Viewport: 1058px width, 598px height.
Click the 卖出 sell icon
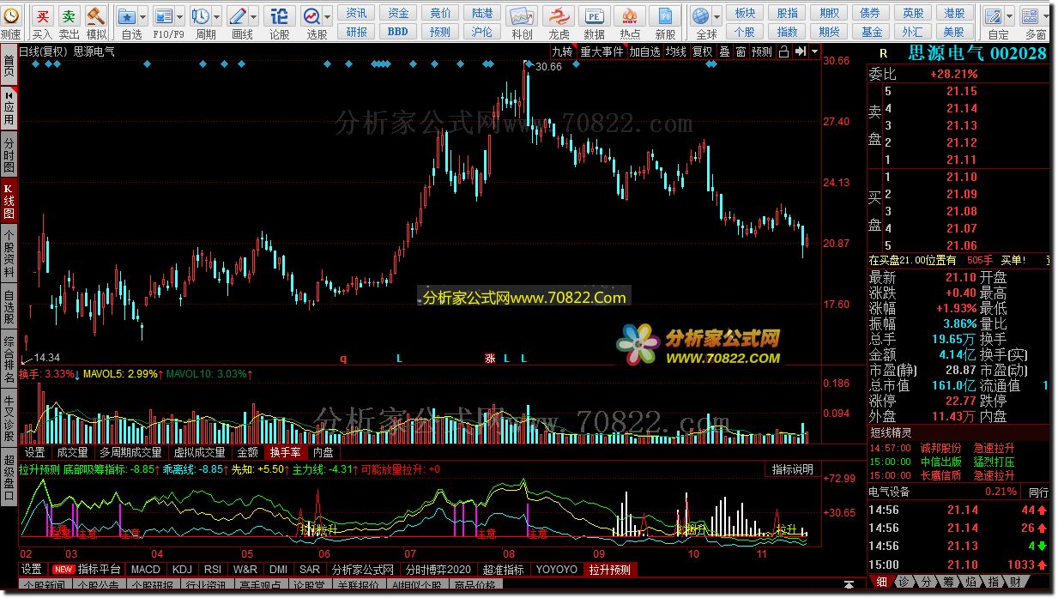[69, 15]
